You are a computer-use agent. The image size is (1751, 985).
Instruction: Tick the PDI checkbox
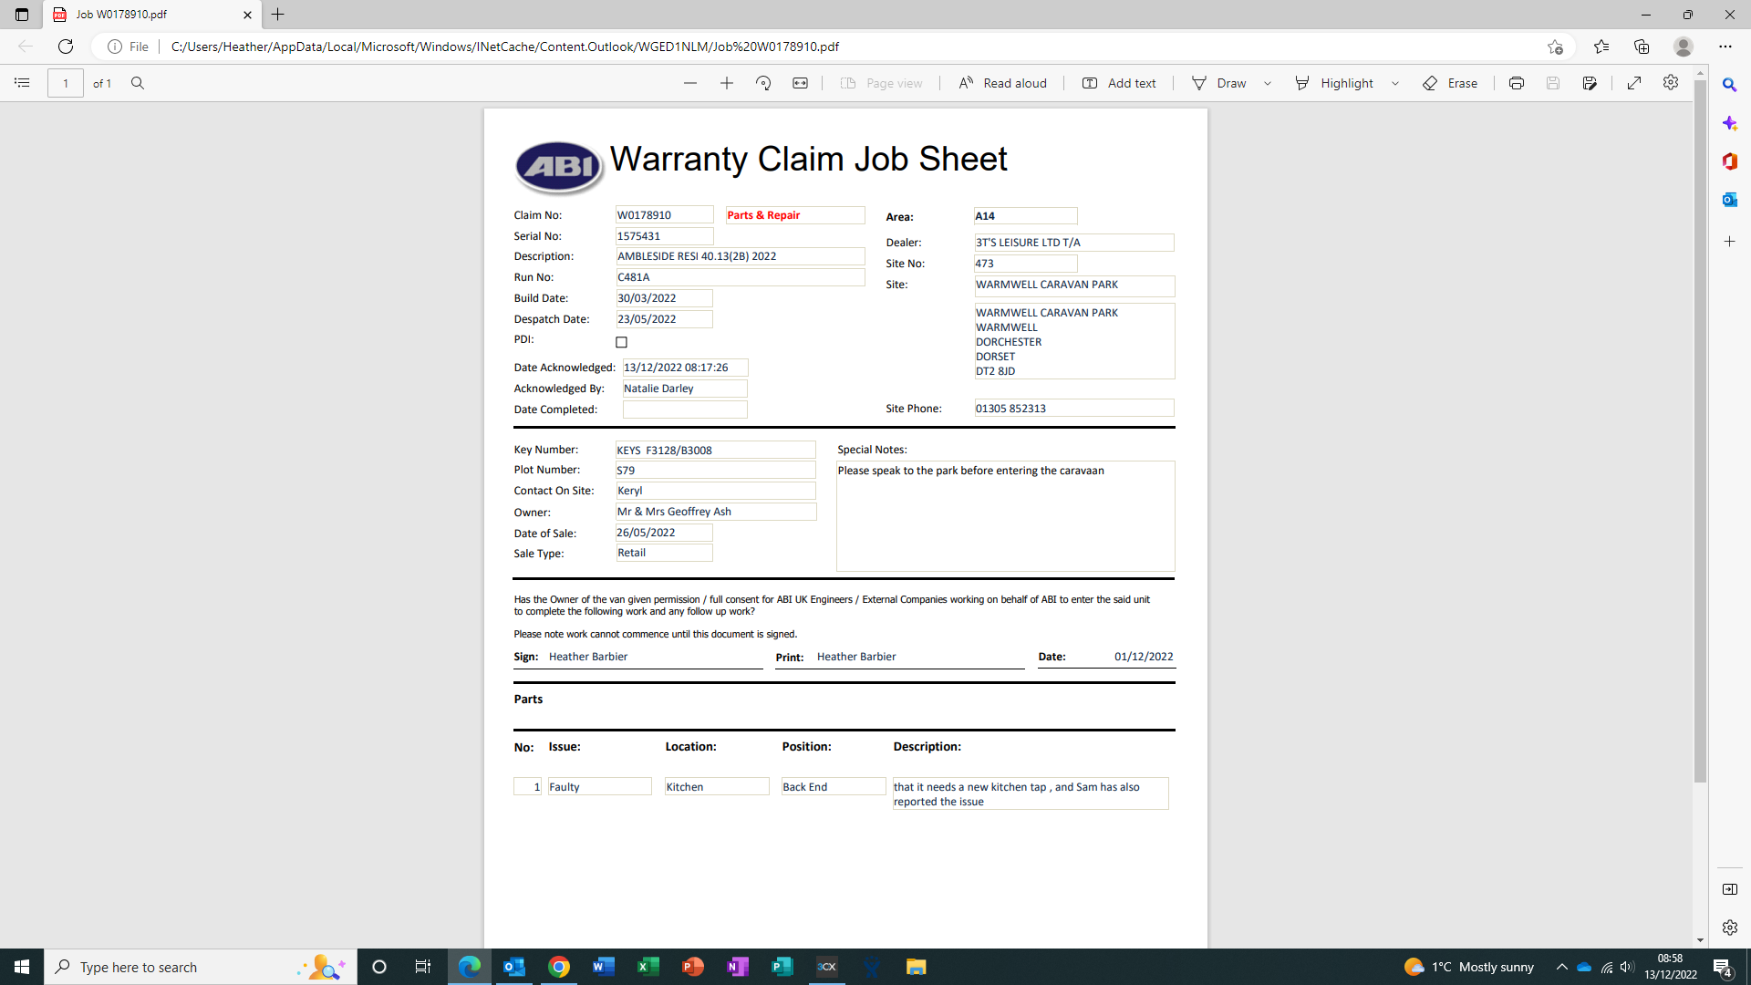tap(622, 342)
